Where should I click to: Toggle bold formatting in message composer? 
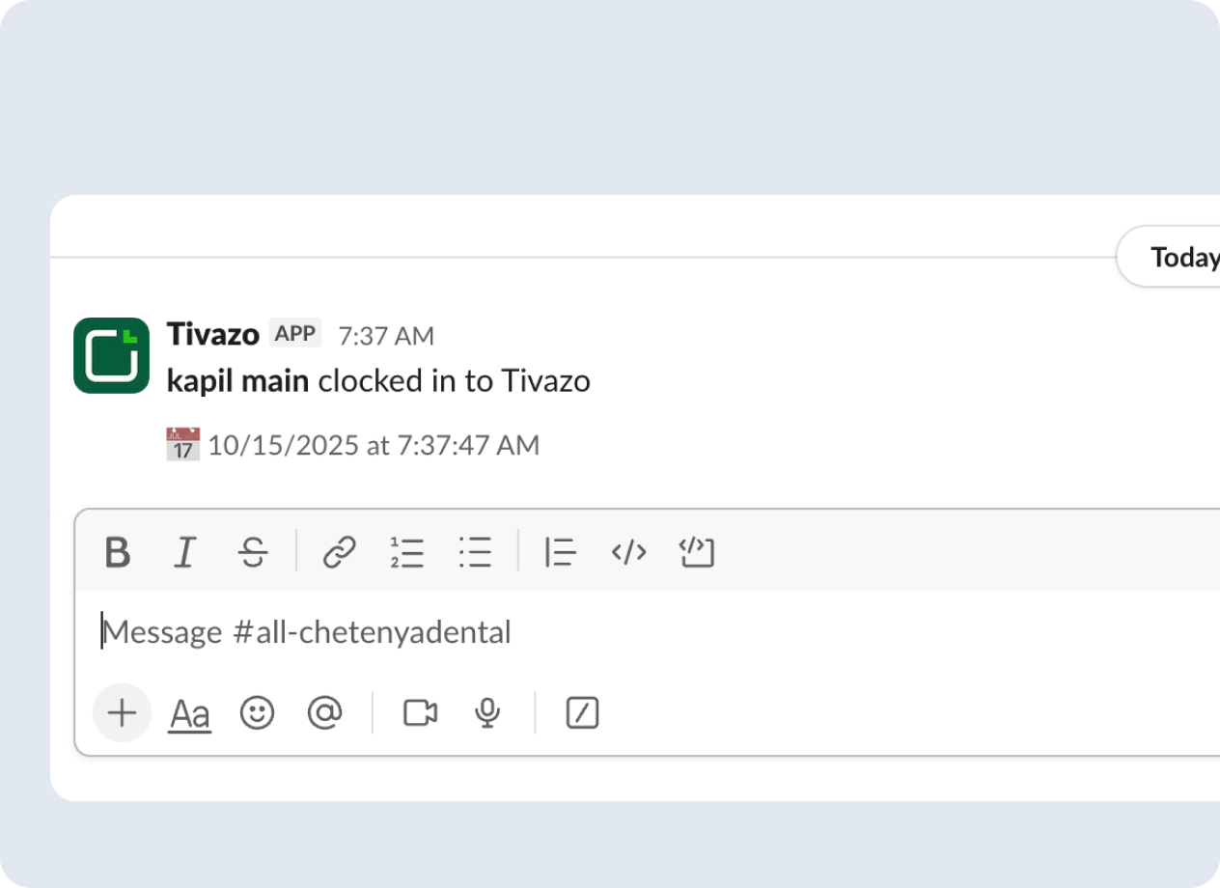118,553
